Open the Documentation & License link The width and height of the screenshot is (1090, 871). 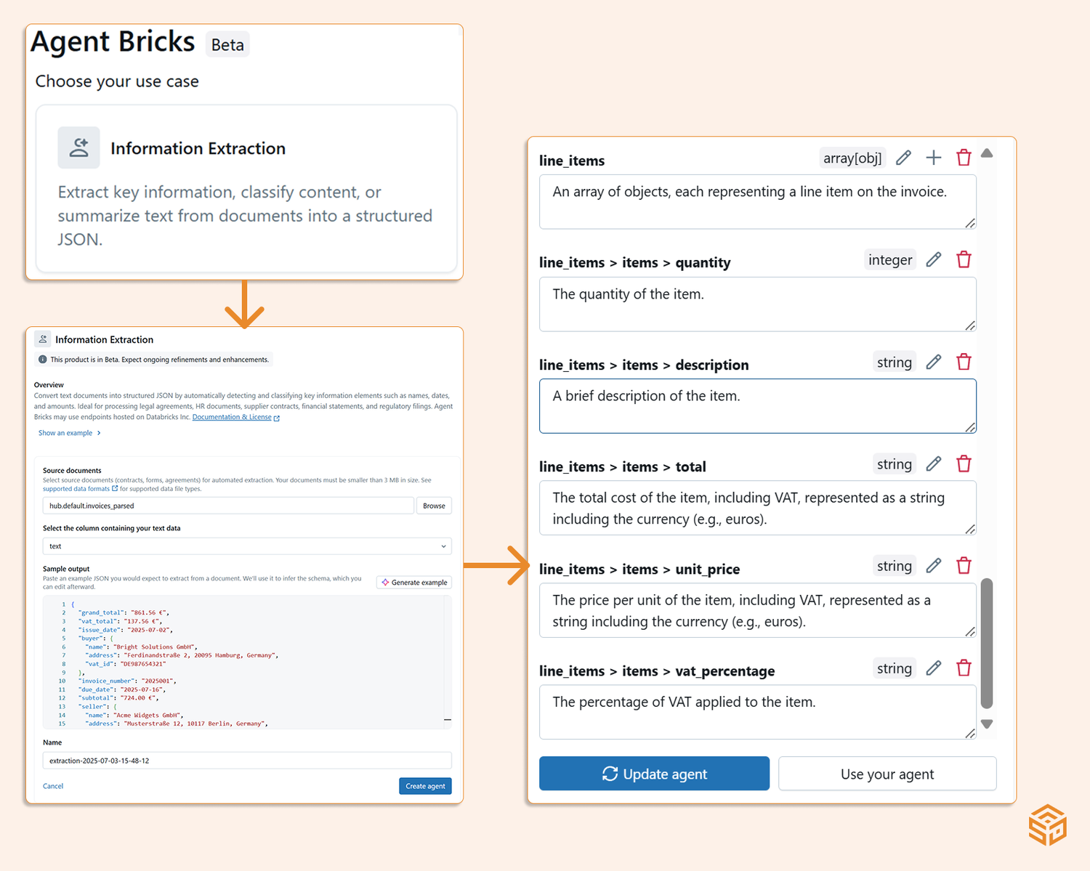[x=232, y=417]
